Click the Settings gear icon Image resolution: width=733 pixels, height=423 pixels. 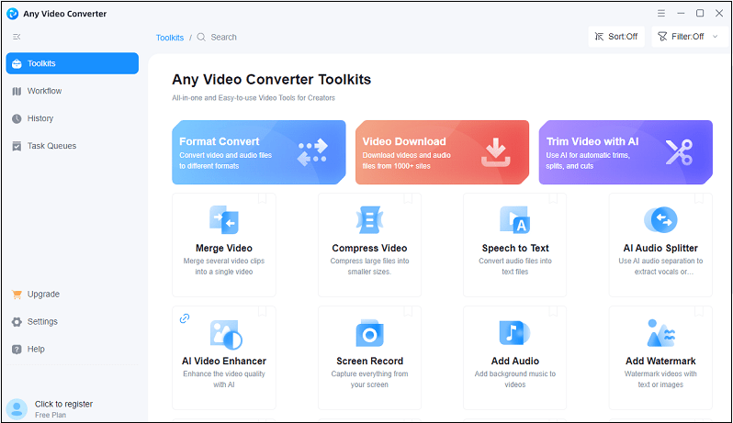17,322
